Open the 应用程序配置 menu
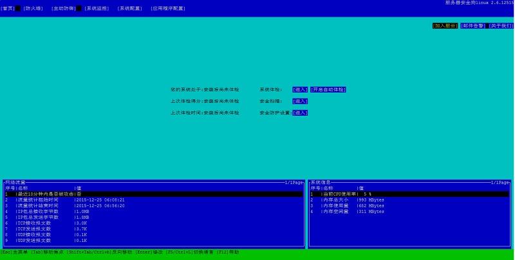This screenshot has width=515, height=260. (x=168, y=8)
